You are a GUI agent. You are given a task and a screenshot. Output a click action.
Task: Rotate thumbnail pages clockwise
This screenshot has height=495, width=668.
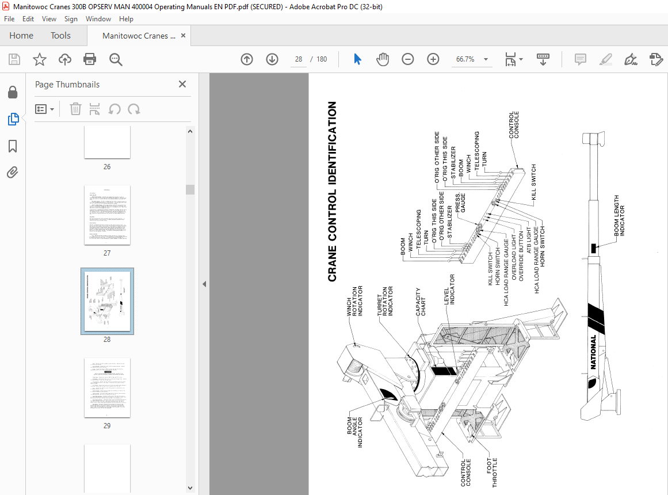(x=134, y=109)
